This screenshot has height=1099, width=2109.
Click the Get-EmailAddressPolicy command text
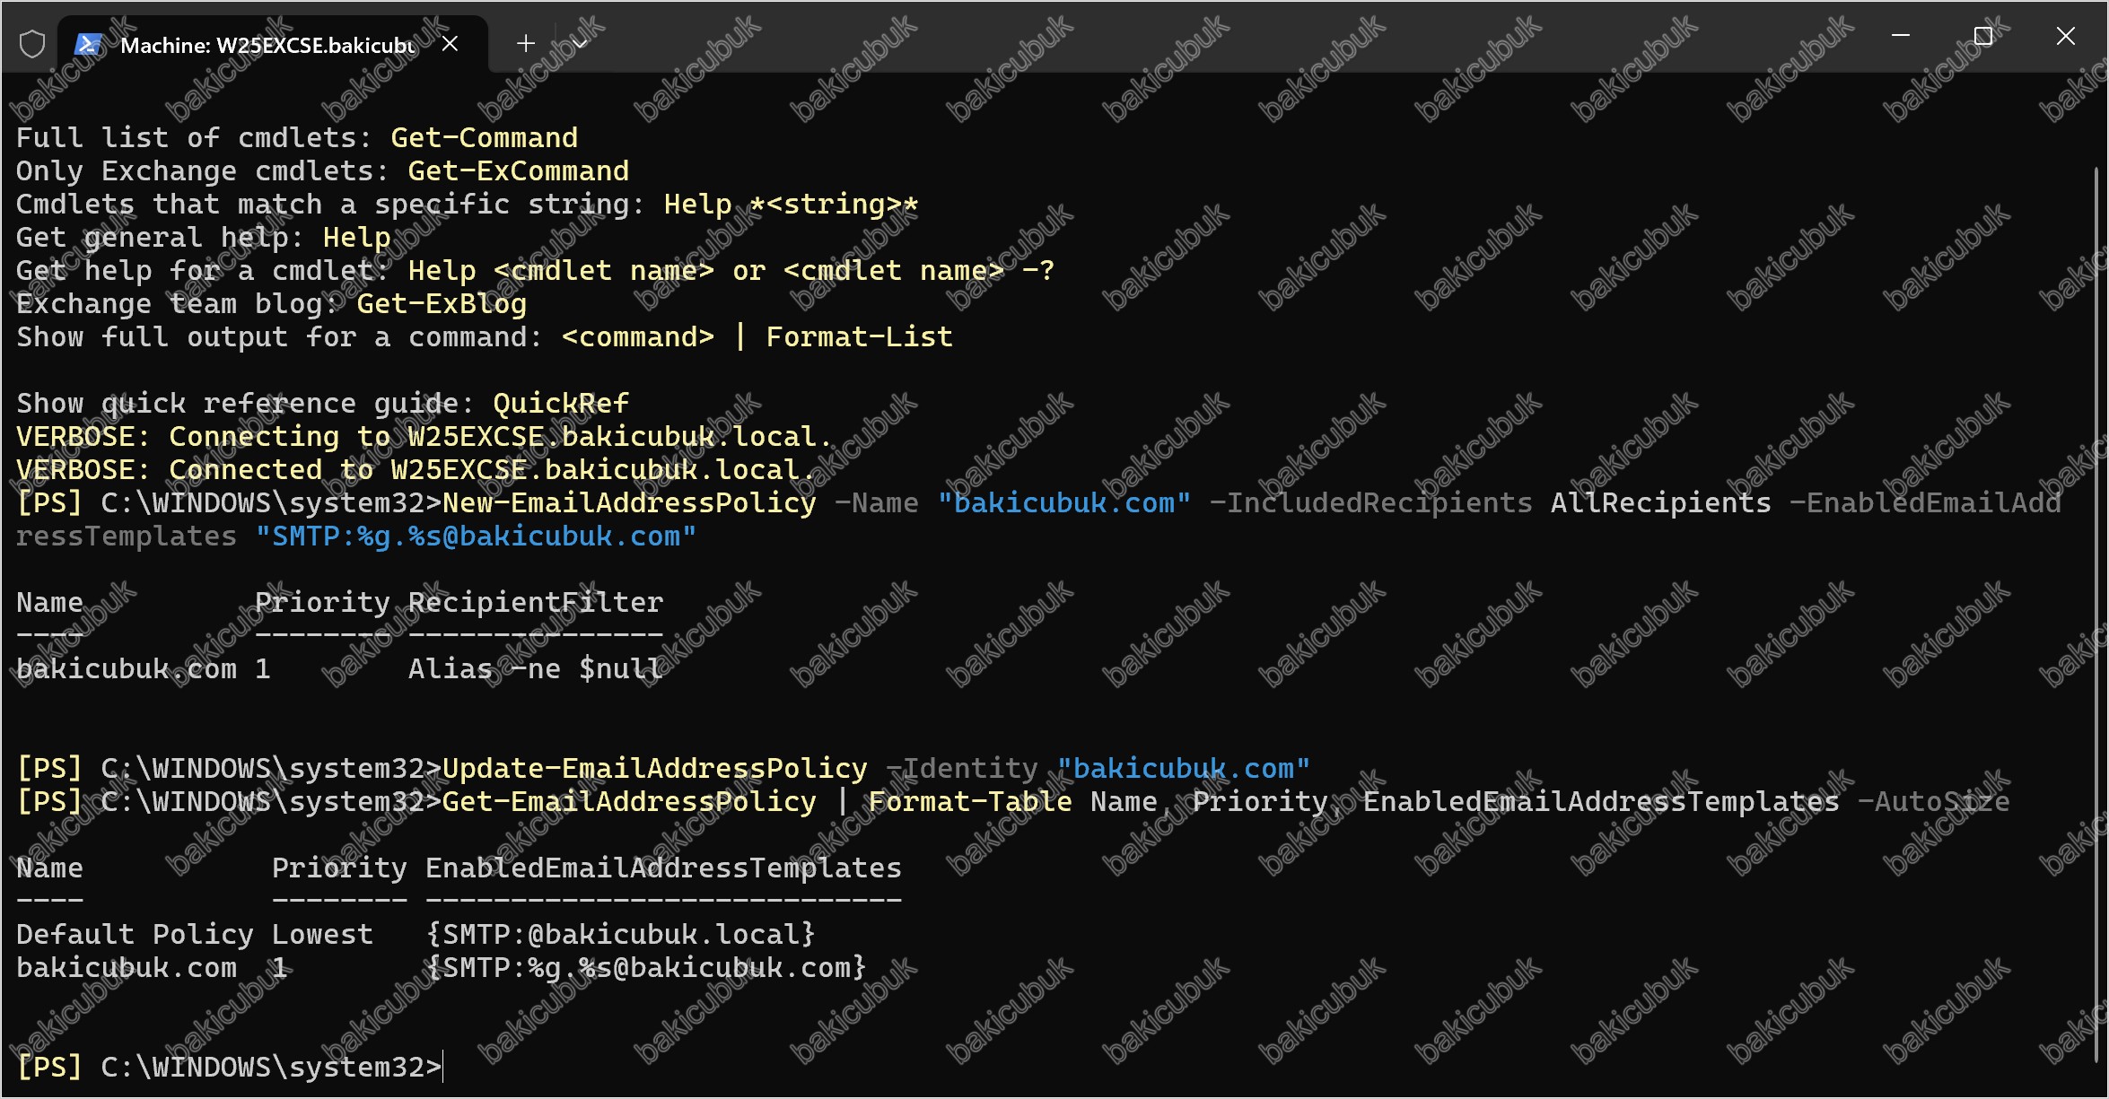tap(629, 802)
